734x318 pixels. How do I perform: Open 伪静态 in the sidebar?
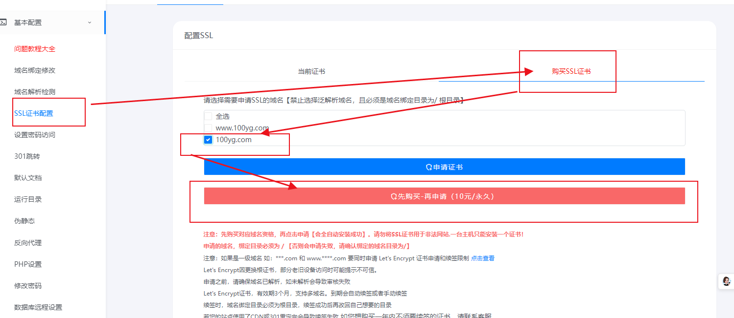pos(24,221)
